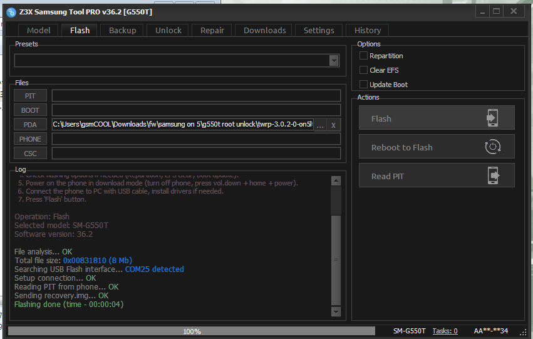Click the 100% progress bar
This screenshot has height=339, width=533.
click(192, 331)
